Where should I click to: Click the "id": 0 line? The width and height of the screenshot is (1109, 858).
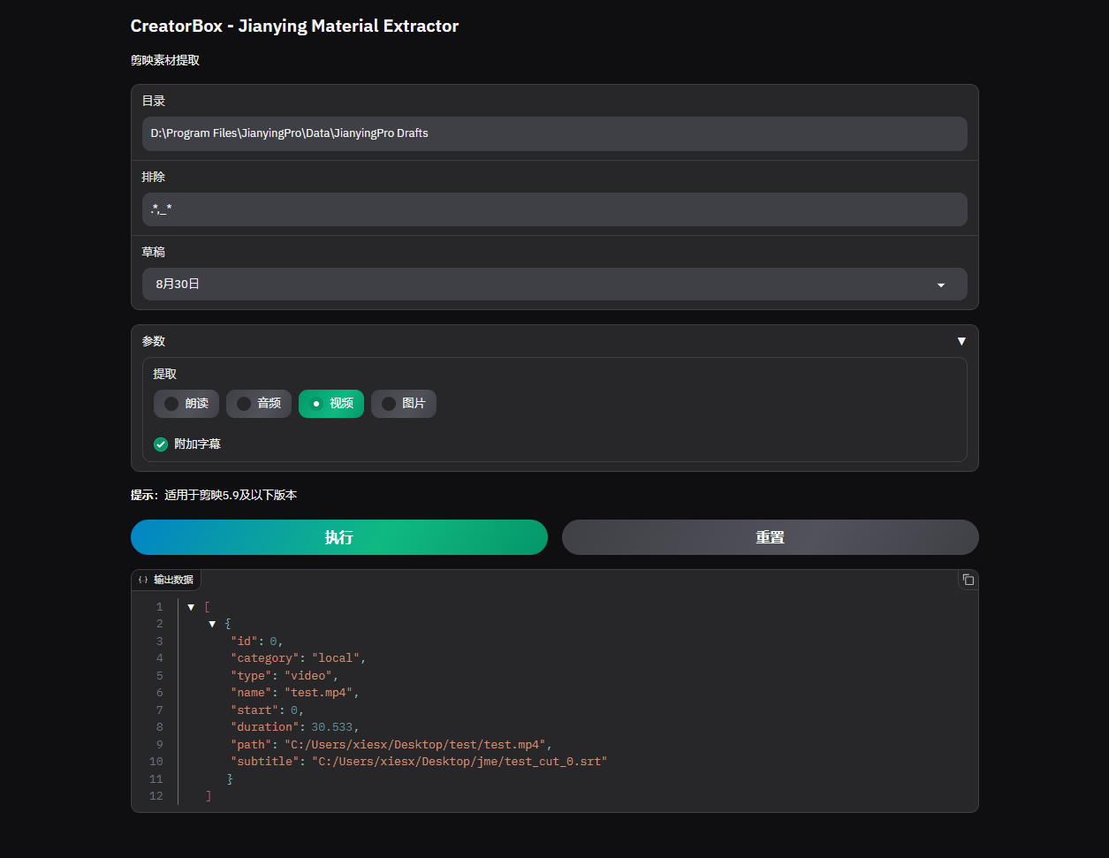click(257, 642)
